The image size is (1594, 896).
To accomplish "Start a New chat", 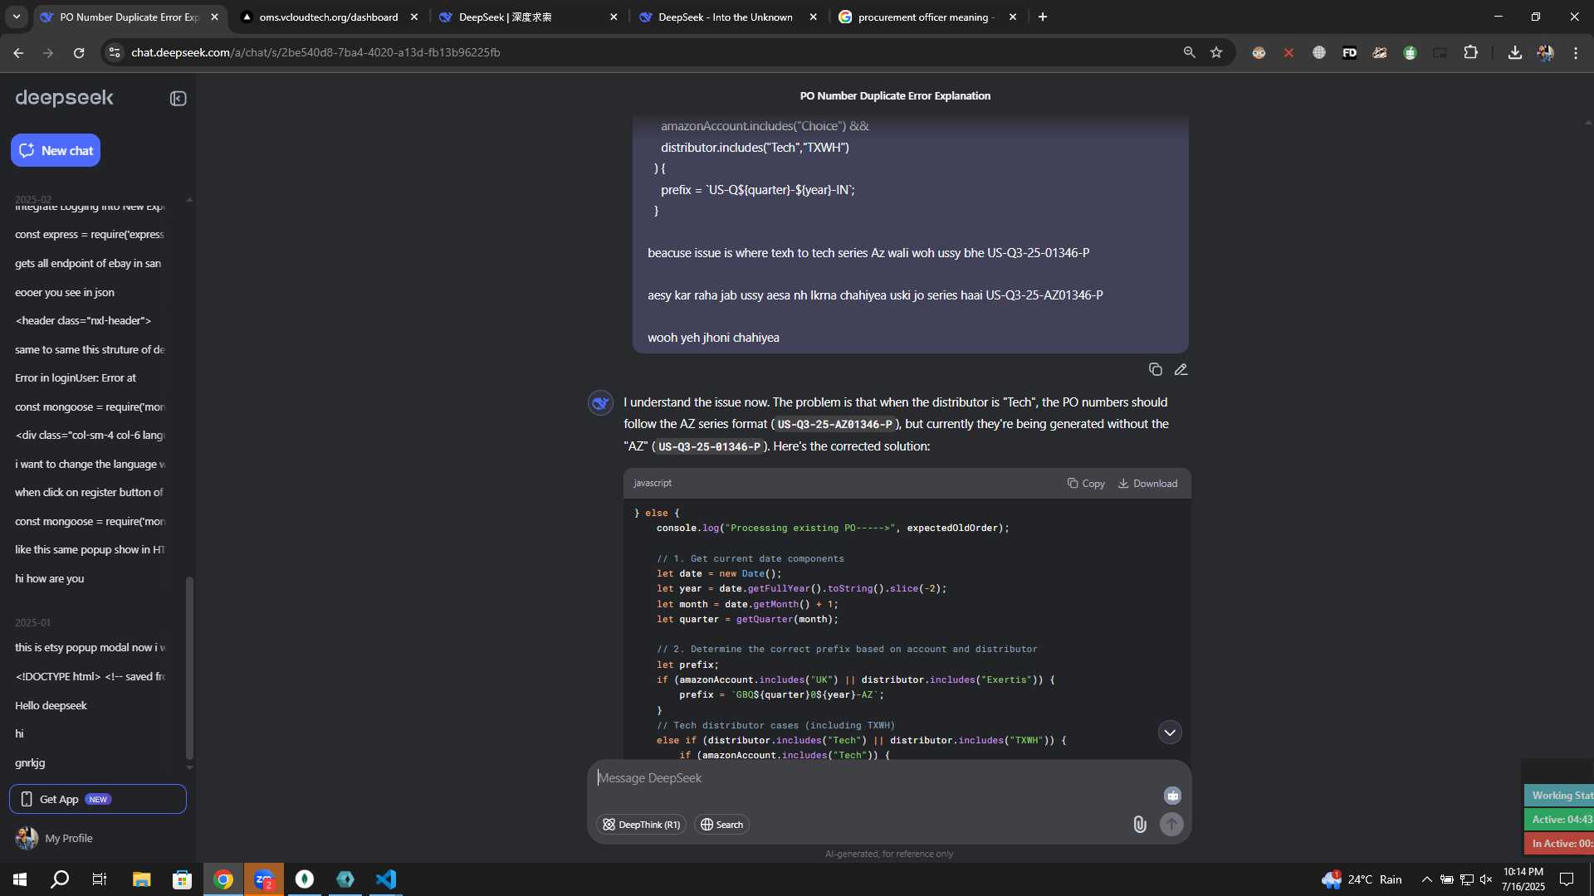I will pos(56,150).
